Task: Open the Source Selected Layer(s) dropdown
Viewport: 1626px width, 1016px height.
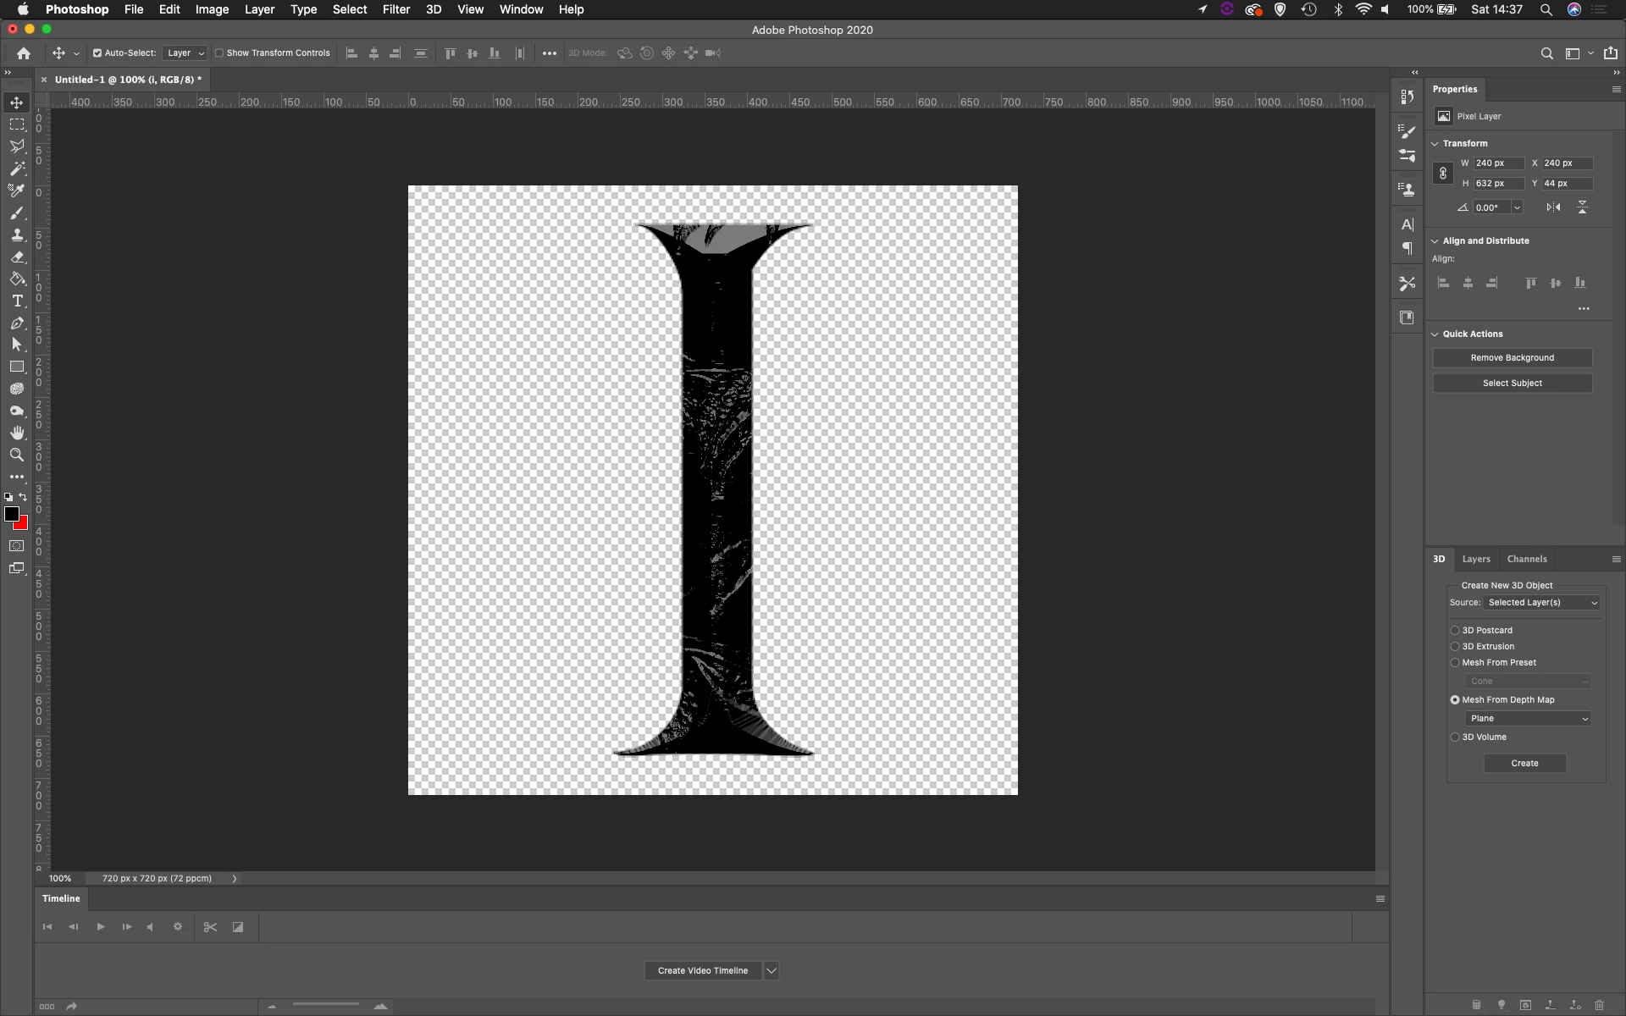Action: pos(1541,603)
